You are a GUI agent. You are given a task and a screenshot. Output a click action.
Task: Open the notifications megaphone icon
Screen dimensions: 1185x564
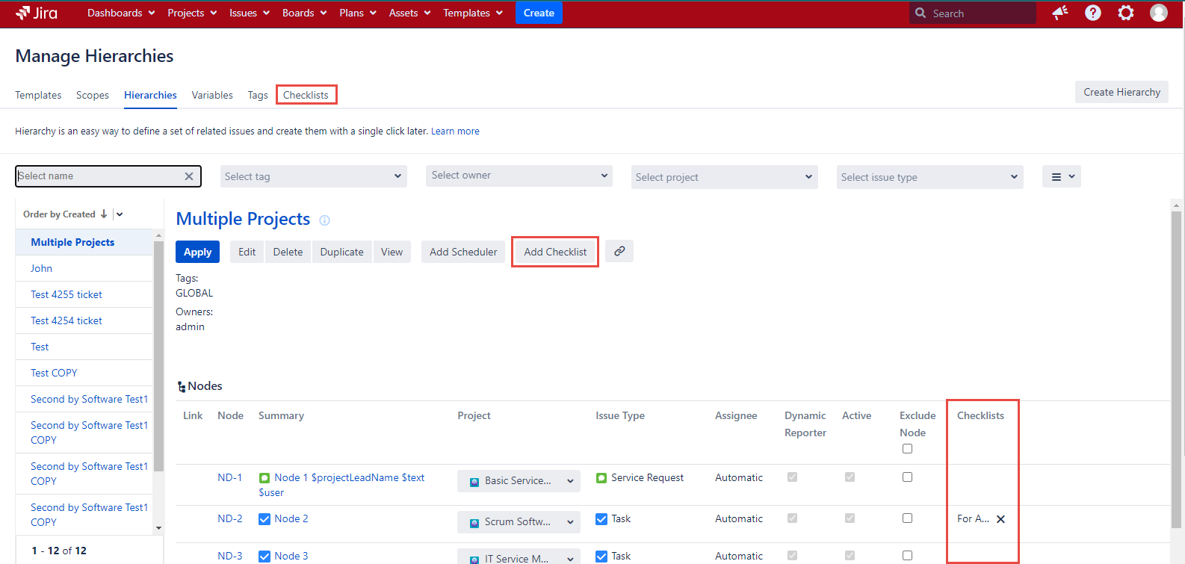(1059, 13)
